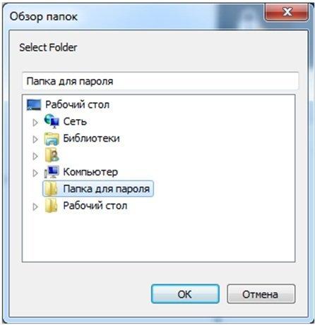The width and height of the screenshot is (315, 325).
Task: Expand the lower Рабочий стол folder arrow
Action: pos(35,207)
